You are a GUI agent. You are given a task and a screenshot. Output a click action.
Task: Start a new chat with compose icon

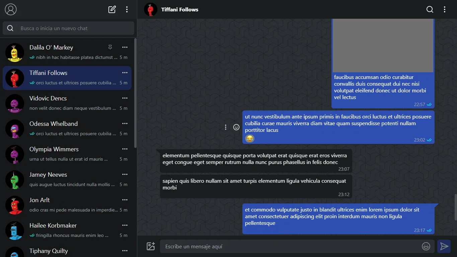[x=112, y=9]
